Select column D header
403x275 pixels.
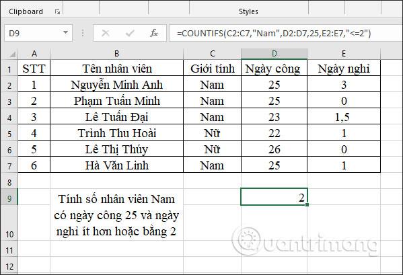tap(274, 54)
